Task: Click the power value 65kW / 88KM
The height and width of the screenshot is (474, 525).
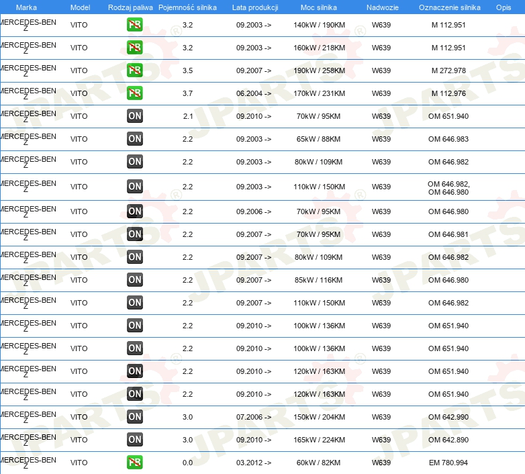Action: coord(318,139)
